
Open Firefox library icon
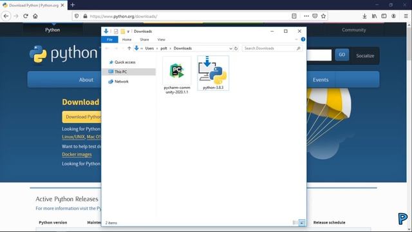pos(374,16)
